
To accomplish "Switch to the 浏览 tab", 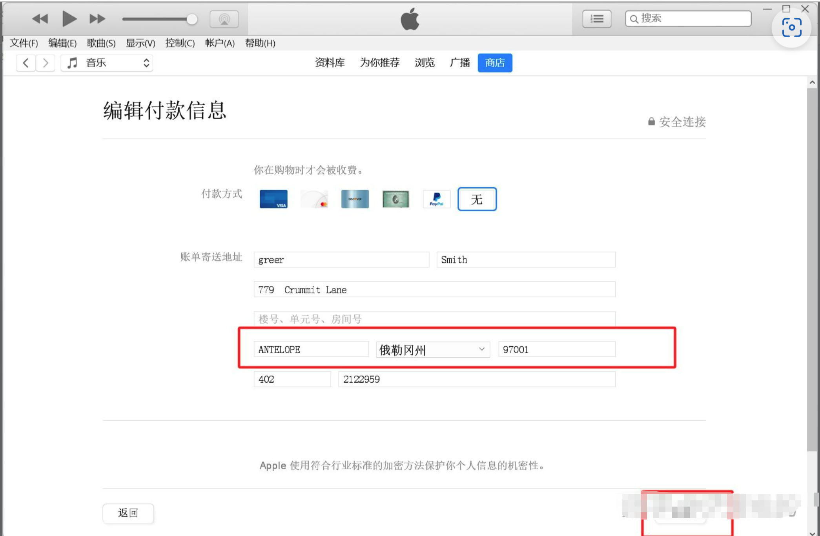I will coord(425,63).
